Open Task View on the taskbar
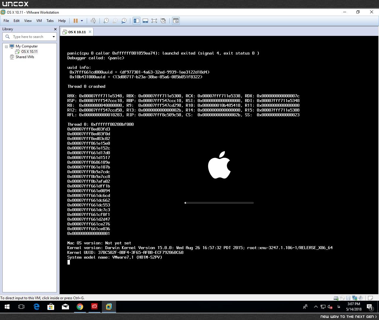 pyautogui.click(x=21, y=307)
